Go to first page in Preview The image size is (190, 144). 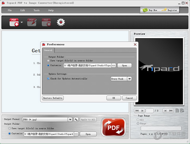tap(137, 111)
